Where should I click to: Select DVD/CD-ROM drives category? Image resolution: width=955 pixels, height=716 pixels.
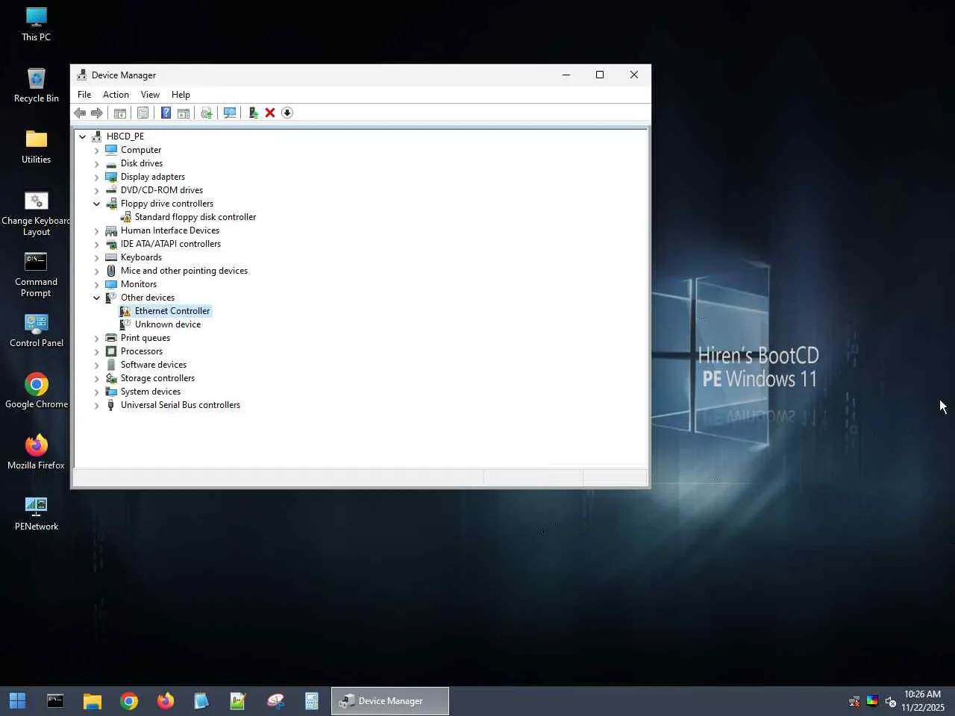tap(162, 190)
